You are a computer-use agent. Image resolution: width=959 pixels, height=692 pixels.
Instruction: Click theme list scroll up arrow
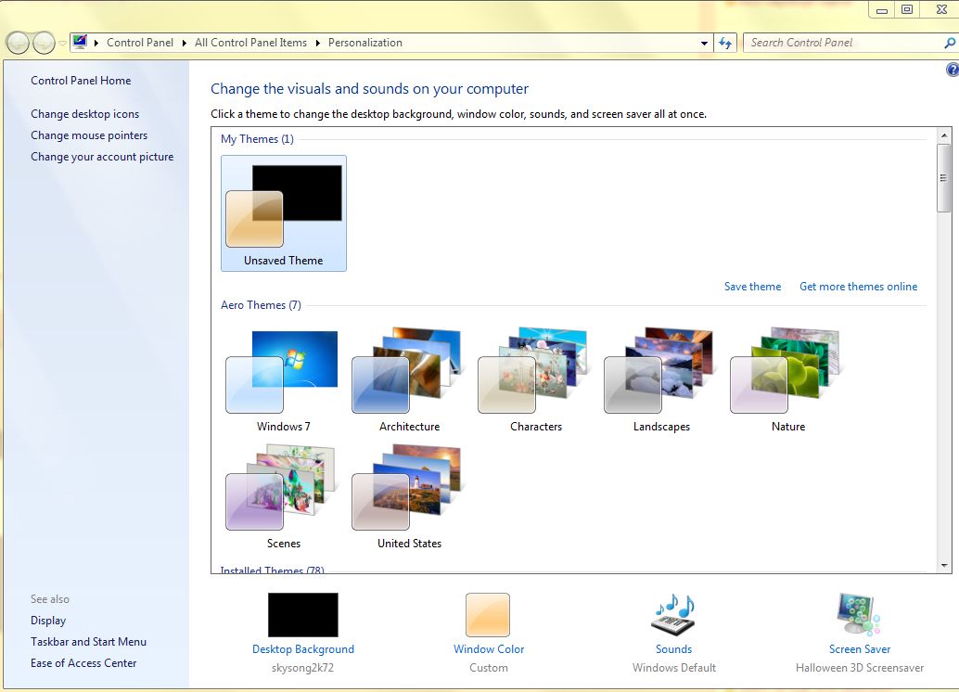coord(944,135)
